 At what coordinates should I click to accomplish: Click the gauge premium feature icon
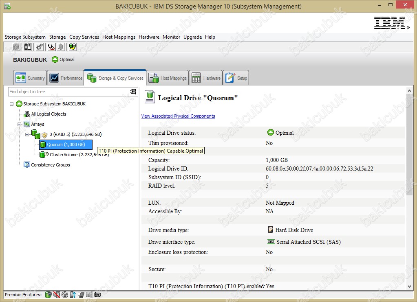(x=65, y=294)
